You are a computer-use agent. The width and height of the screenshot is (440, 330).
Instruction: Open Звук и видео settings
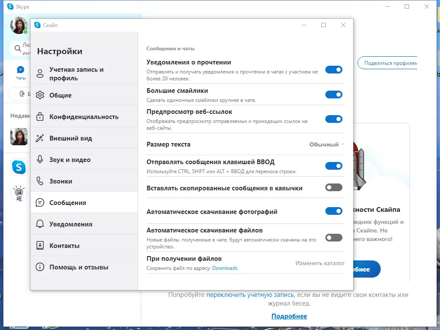84,159
